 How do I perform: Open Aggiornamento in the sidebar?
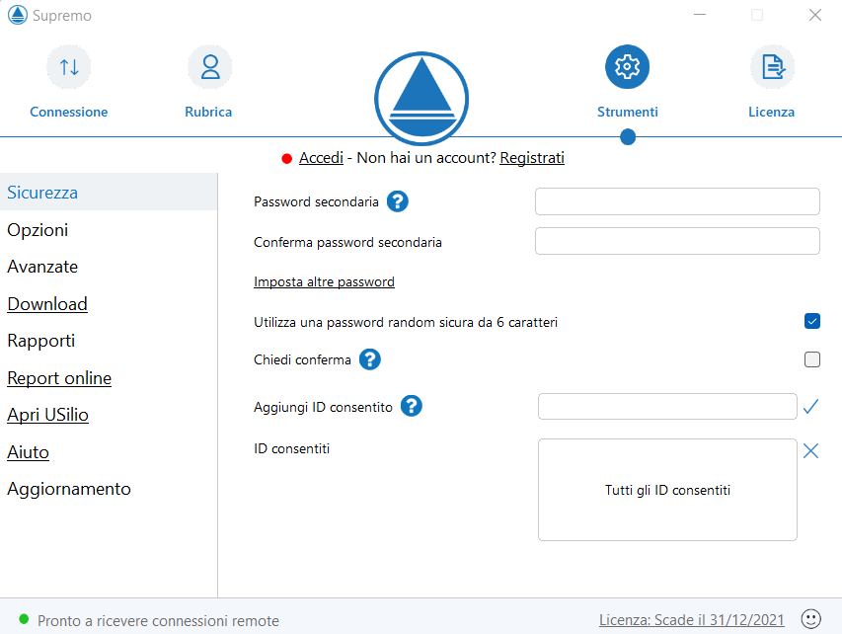(69, 489)
